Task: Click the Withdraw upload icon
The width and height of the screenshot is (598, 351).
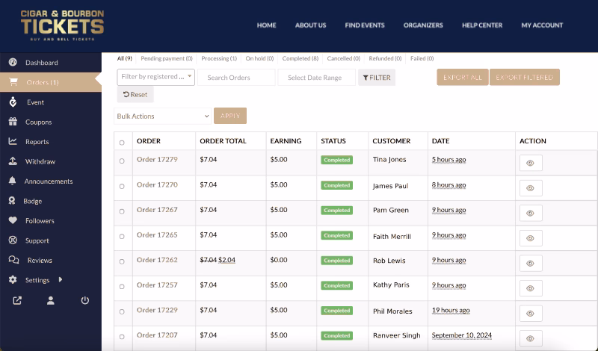Action: [x=13, y=161]
